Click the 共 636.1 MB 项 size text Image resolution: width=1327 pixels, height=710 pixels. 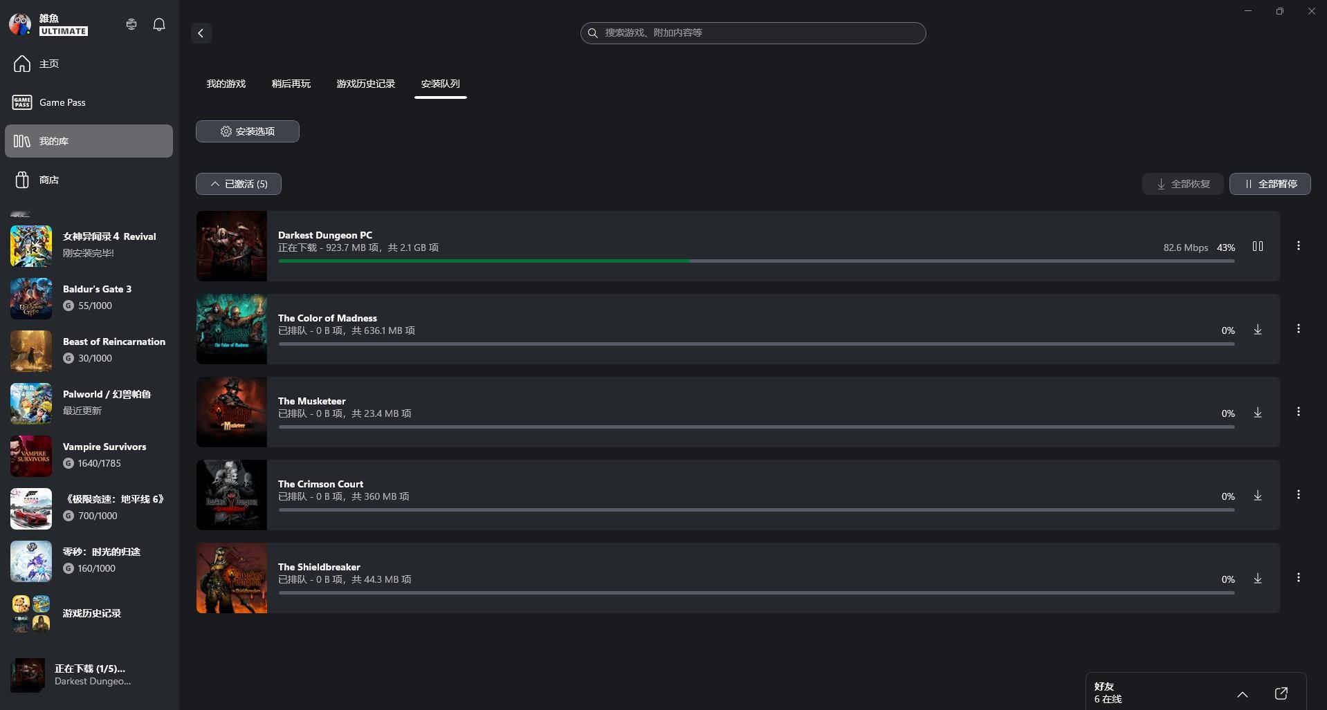383,330
